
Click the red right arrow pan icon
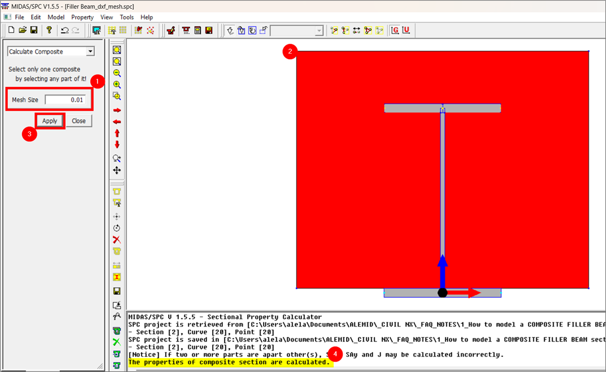(x=117, y=110)
